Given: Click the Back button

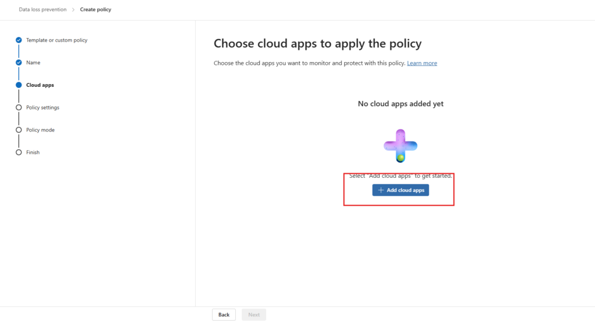Looking at the screenshot, I should tap(224, 315).
